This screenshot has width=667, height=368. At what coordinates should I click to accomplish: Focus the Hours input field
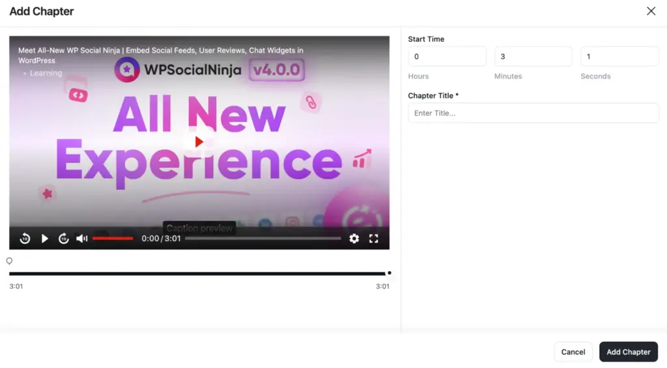tap(447, 57)
